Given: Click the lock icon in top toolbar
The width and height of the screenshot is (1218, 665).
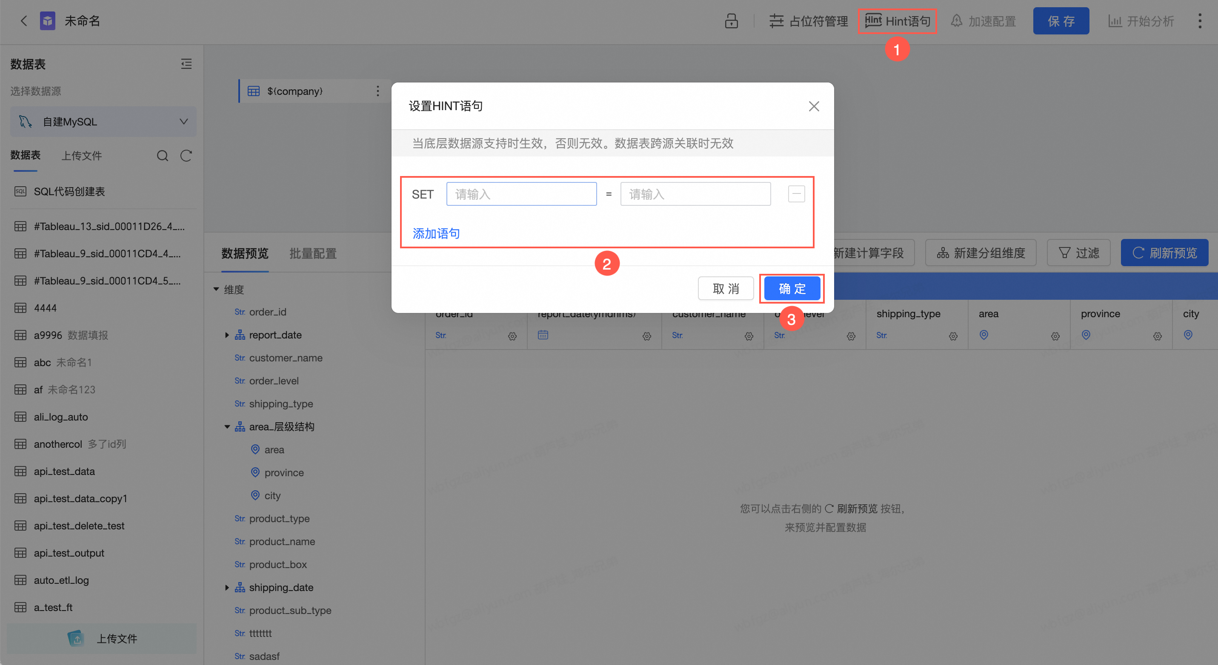Looking at the screenshot, I should pyautogui.click(x=731, y=21).
